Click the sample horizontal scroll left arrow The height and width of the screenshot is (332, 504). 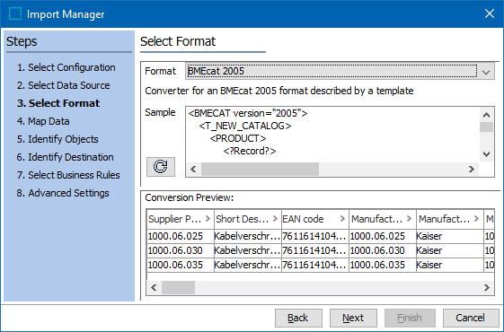[193, 169]
